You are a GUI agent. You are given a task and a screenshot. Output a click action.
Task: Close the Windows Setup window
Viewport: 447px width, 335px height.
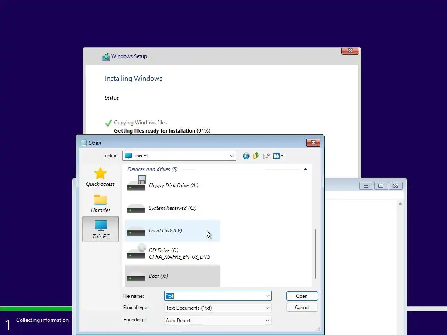tap(350, 51)
